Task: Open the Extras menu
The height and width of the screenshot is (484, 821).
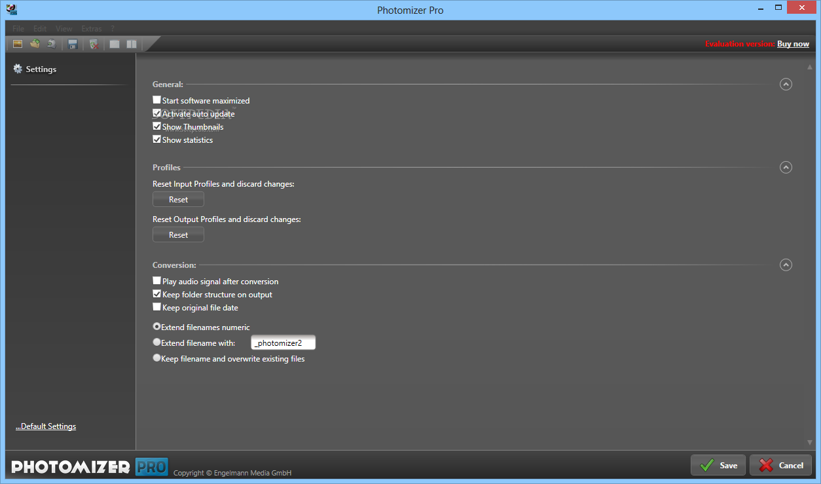Action: 92,29
